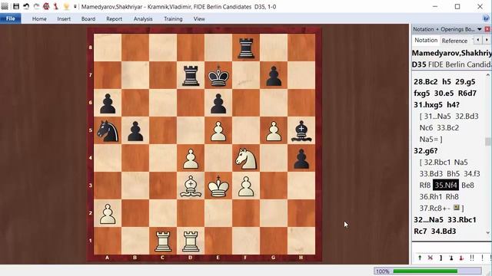Screen dimensions: 492x276
Task: Click the 100% zoom bar in status bar
Action: coord(427,271)
